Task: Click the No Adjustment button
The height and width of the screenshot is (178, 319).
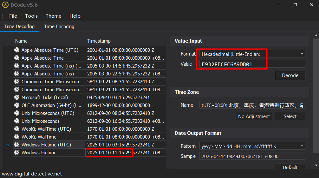Action: click(x=254, y=116)
